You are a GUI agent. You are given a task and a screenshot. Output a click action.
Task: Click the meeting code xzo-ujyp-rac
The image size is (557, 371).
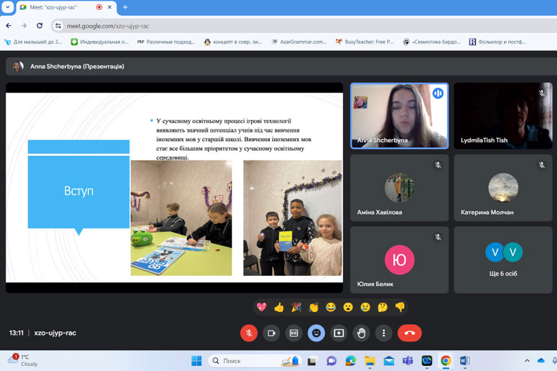coord(55,333)
